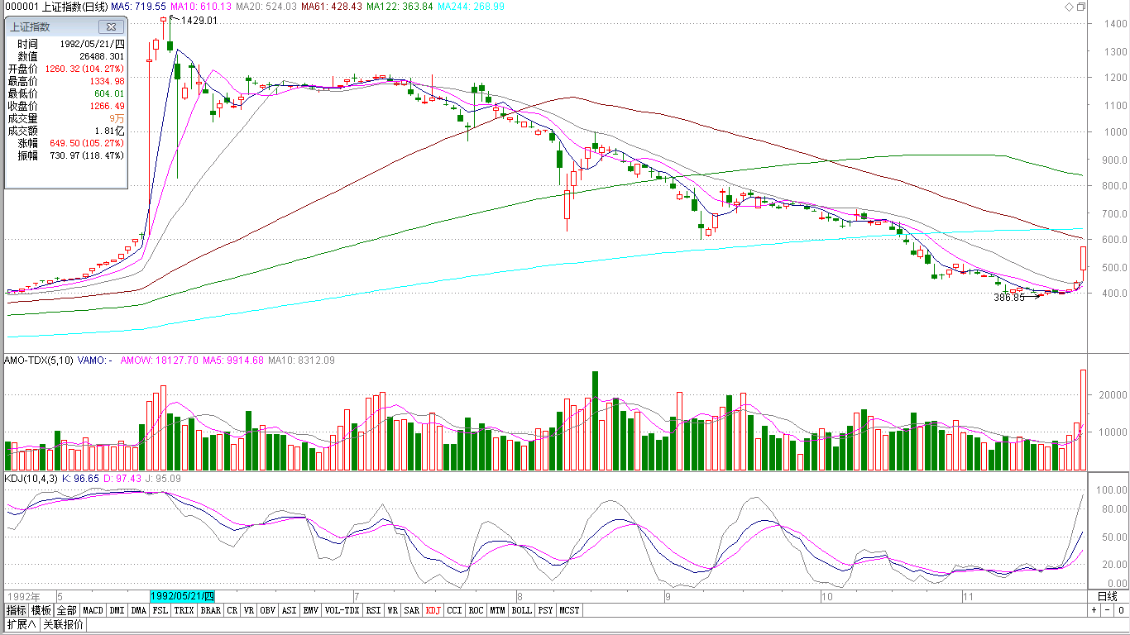Click the MA10: 610.13 label
Image resolution: width=1130 pixels, height=635 pixels.
point(202,7)
